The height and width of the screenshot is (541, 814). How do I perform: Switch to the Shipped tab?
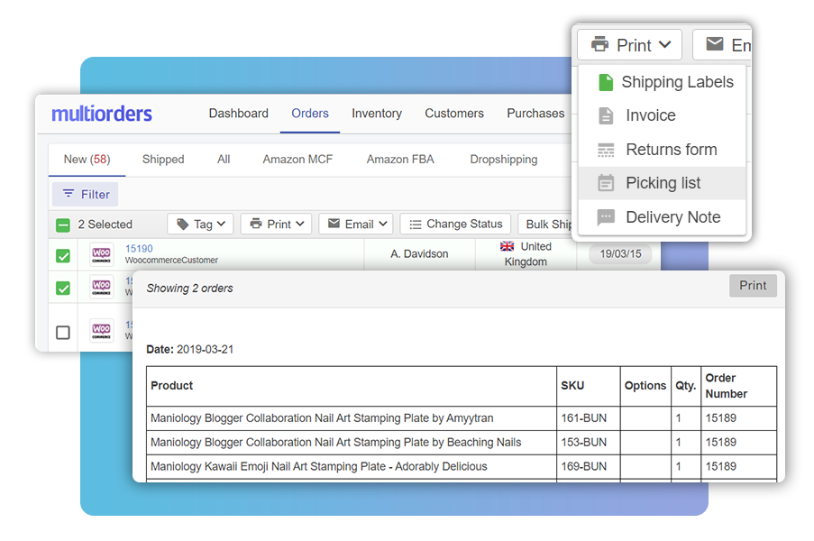click(x=163, y=160)
